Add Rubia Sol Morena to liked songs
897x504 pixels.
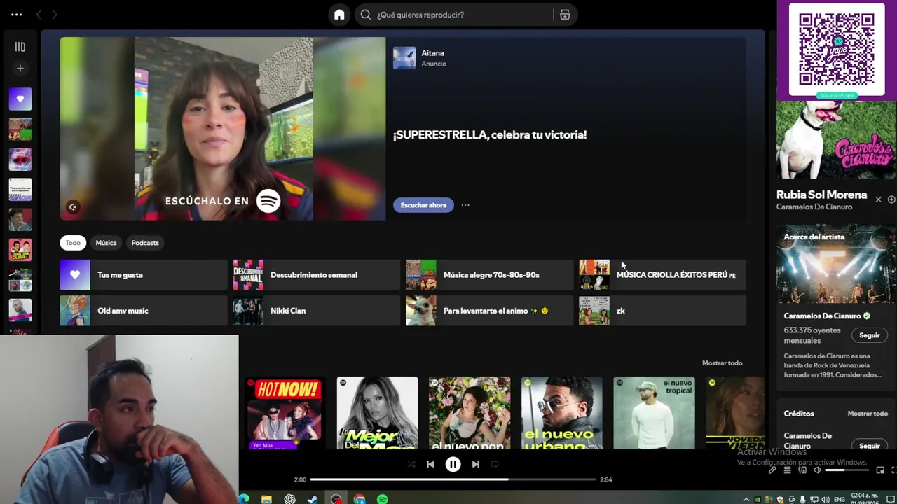pyautogui.click(x=891, y=199)
